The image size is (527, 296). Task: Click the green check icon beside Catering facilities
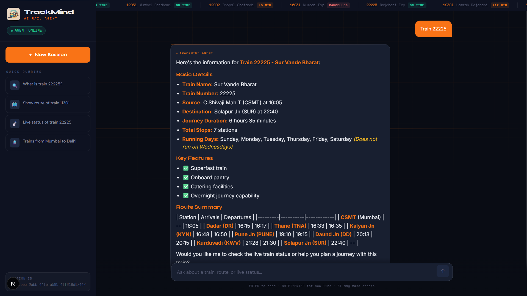[186, 186]
